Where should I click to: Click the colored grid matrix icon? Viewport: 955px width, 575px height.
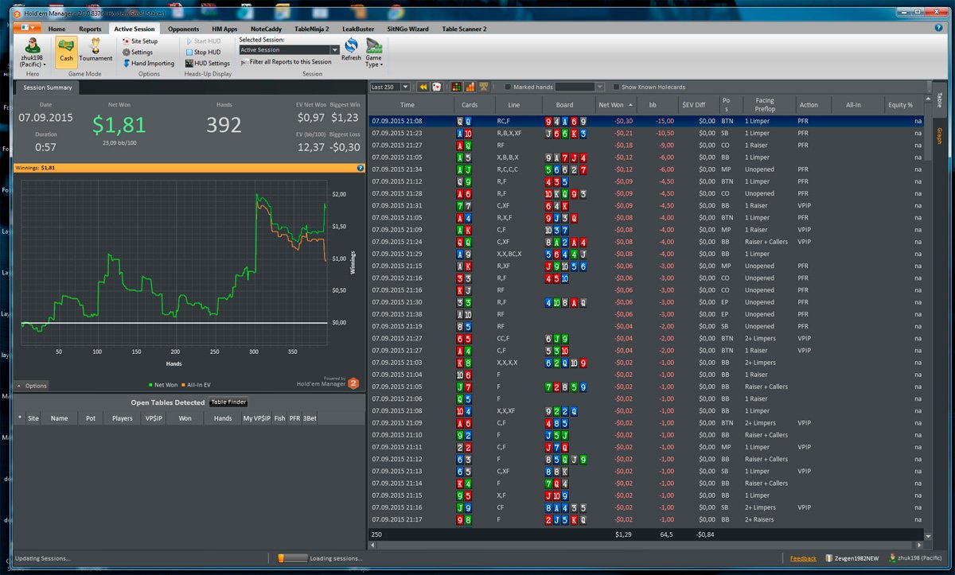pyautogui.click(x=456, y=87)
